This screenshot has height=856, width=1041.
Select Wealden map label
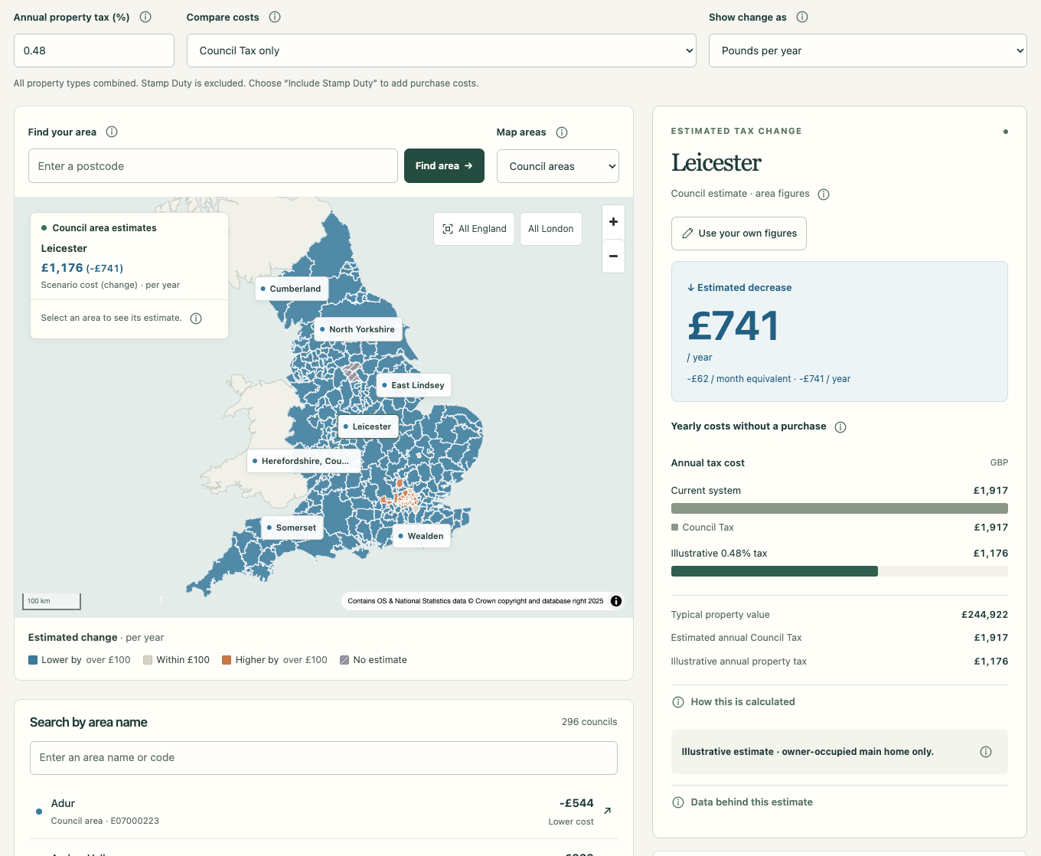(421, 536)
